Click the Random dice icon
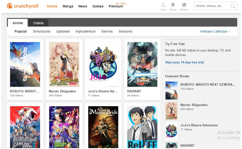This screenshot has height=149, width=242. click(x=184, y=5)
